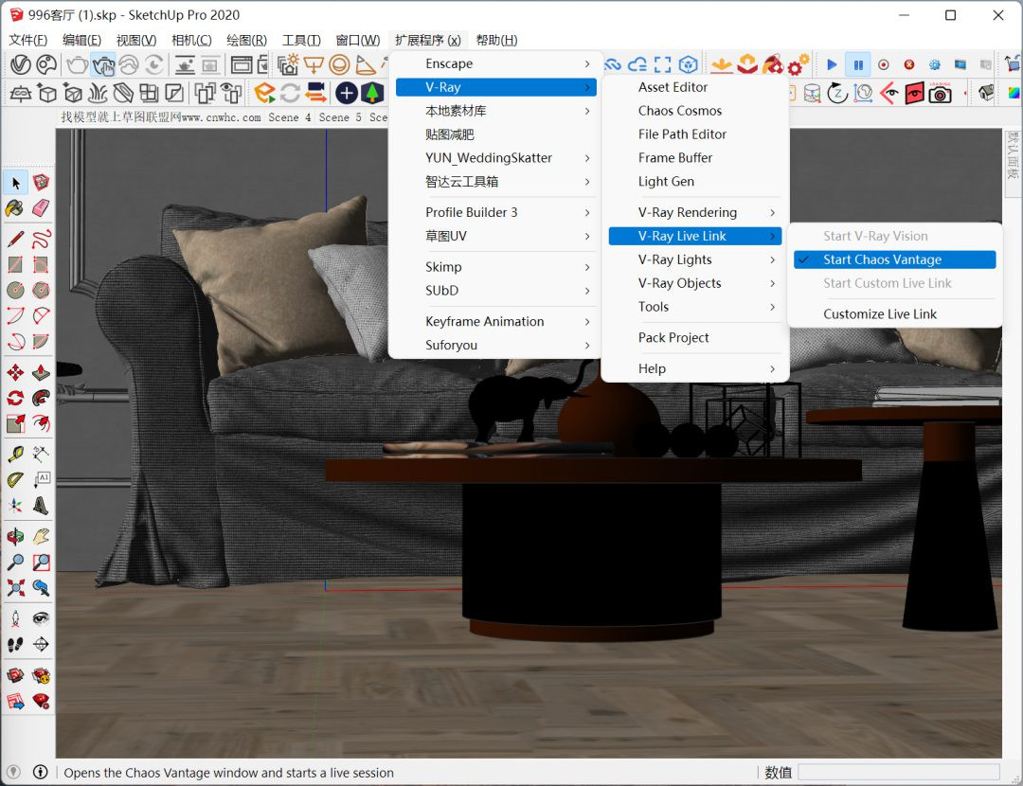This screenshot has height=786, width=1023.
Task: Select the Pan hand tool
Action: pyautogui.click(x=41, y=536)
